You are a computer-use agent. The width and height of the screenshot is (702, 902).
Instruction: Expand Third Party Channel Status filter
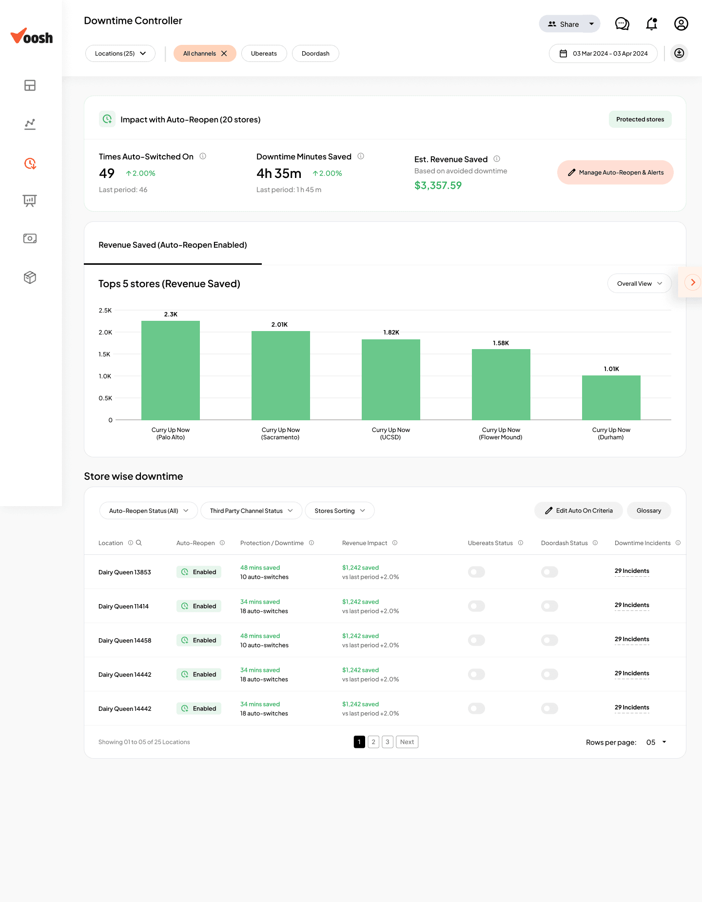251,510
